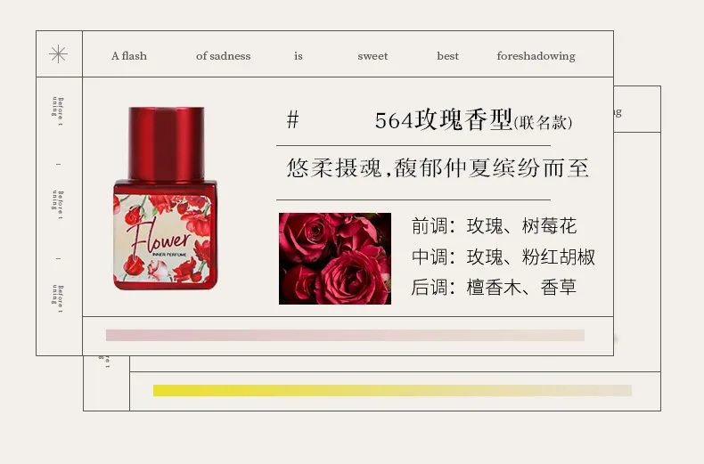Click the asterisk star icon
The image size is (704, 464).
click(58, 54)
